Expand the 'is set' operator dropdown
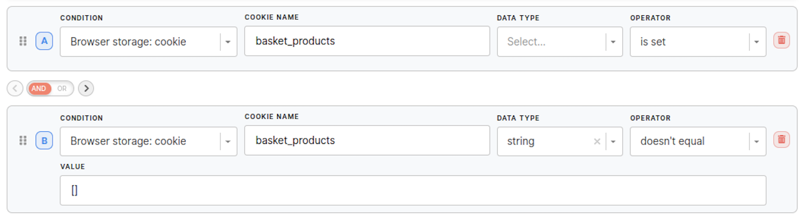804x220 pixels. coord(757,42)
